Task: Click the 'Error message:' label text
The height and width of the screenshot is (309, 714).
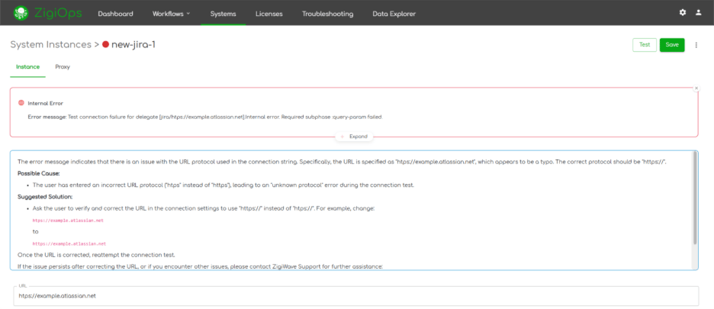Action: click(47, 117)
